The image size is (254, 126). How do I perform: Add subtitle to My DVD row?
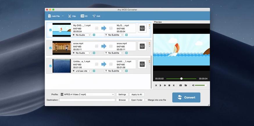(126, 35)
